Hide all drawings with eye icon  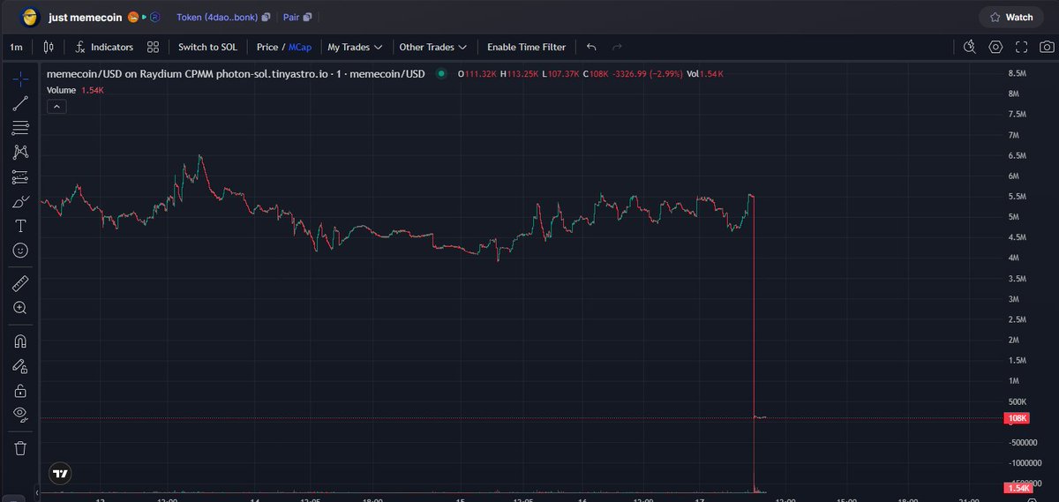tap(20, 414)
